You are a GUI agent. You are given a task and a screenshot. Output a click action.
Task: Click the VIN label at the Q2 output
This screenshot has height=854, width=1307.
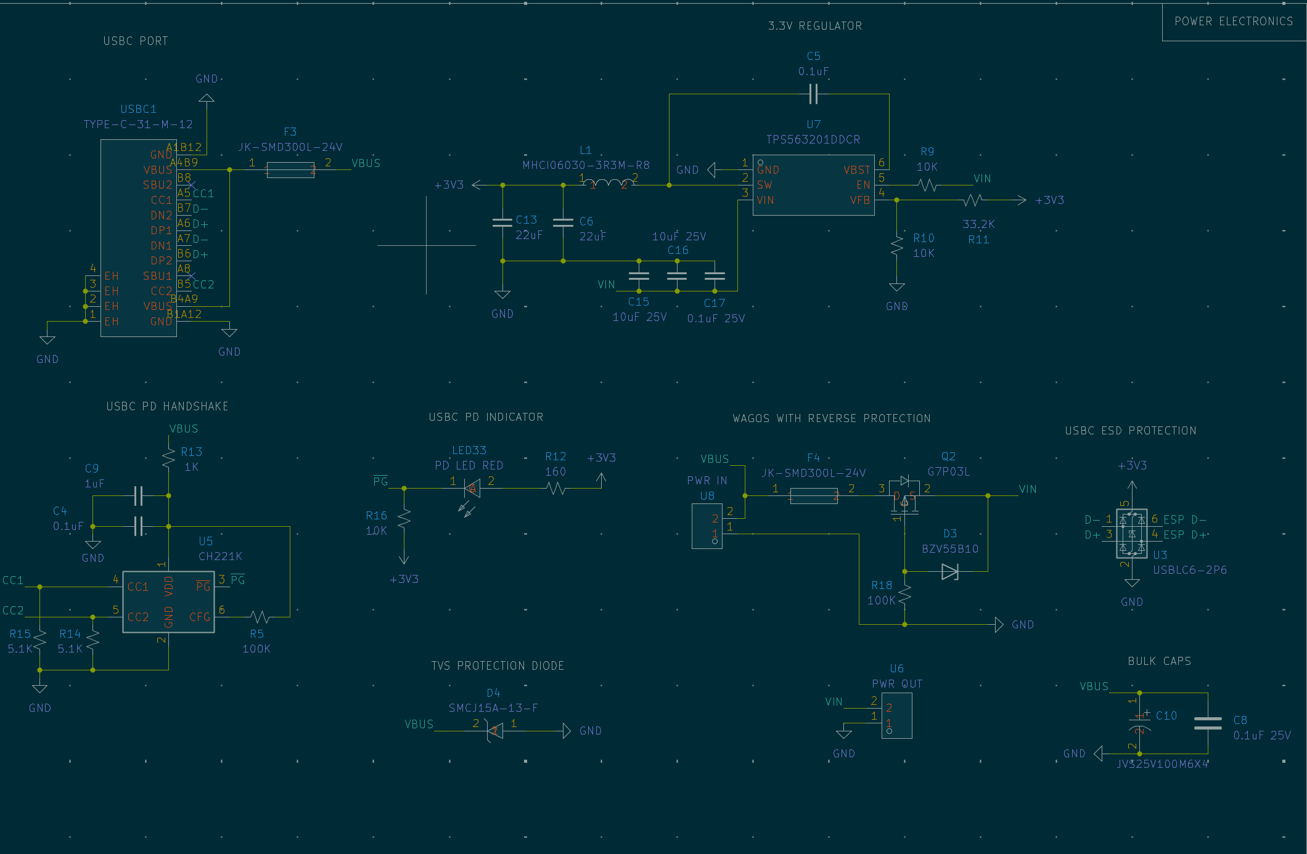(x=1028, y=489)
